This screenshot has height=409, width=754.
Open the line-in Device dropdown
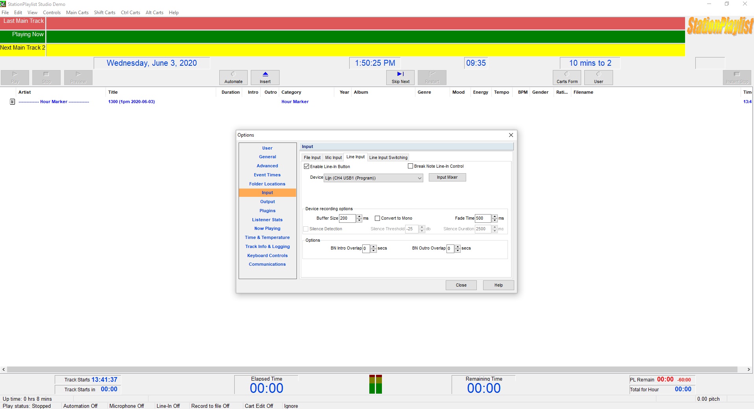pos(419,178)
